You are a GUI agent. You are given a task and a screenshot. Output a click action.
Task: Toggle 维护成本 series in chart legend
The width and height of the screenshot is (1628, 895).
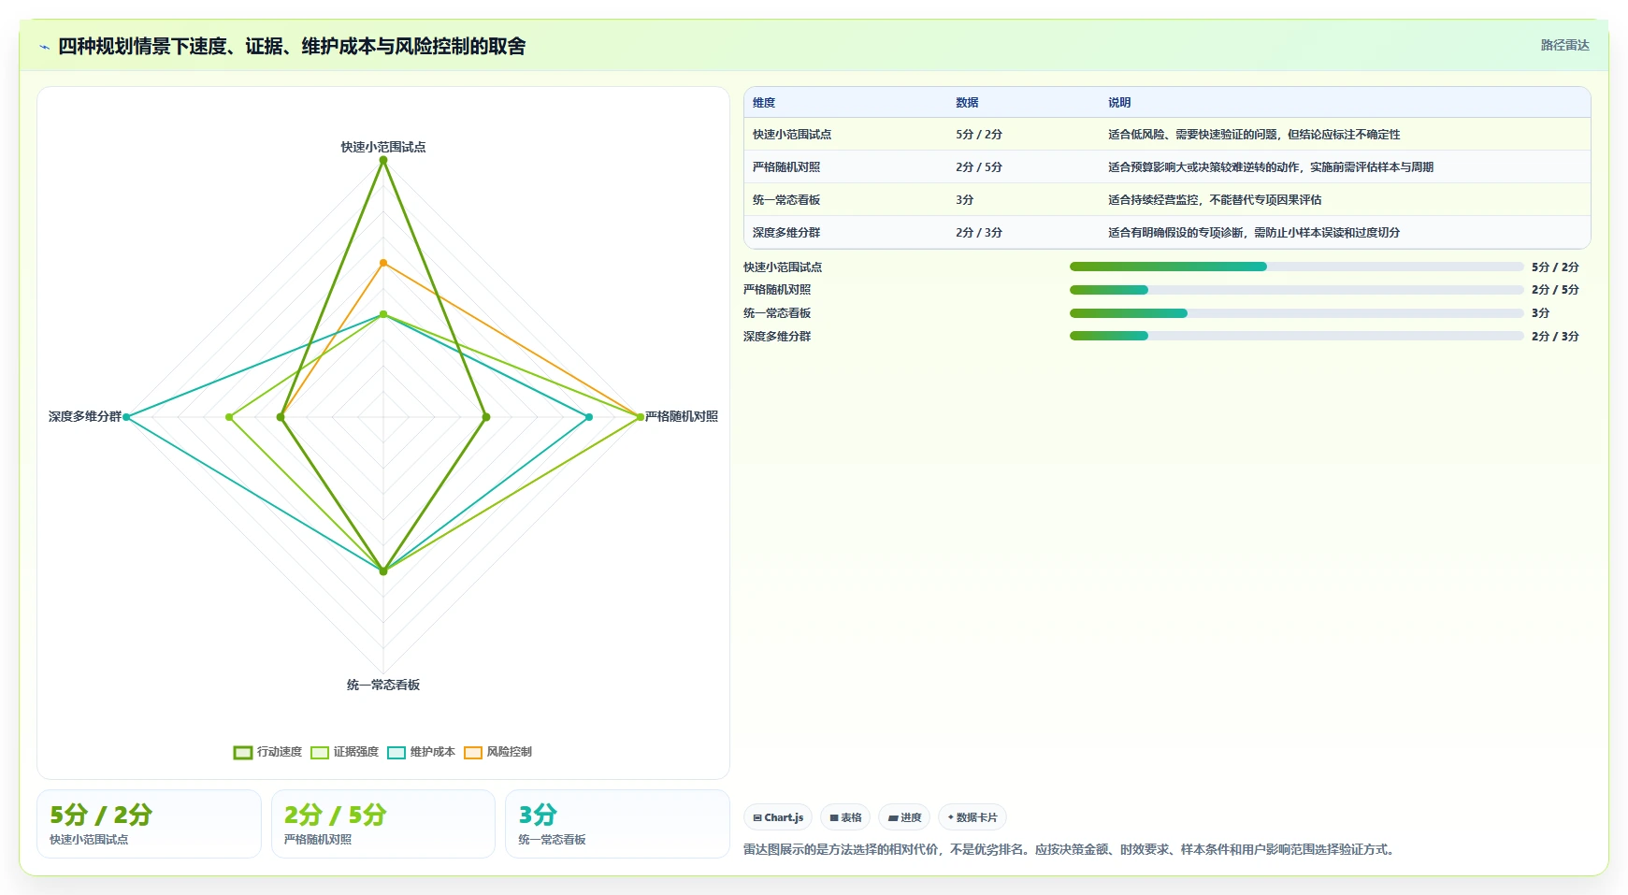coord(421,752)
